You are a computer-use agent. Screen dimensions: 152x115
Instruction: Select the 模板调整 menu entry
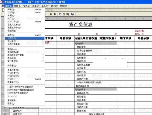pyautogui.click(x=25, y=31)
